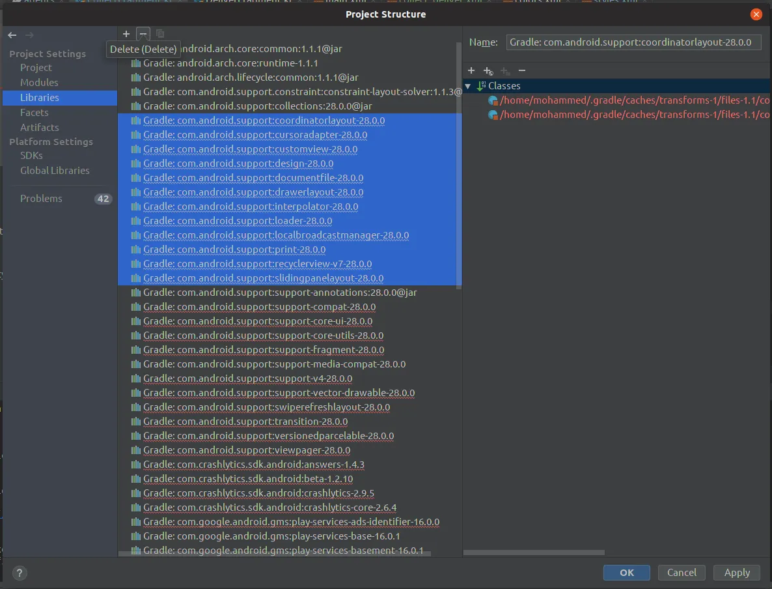Open Artifacts settings page
772x589 pixels.
(x=40, y=127)
